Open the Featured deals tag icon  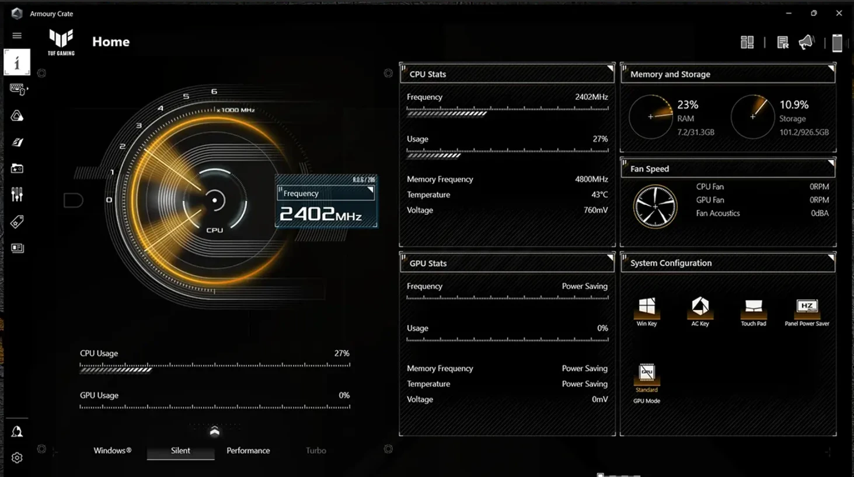pyautogui.click(x=17, y=221)
